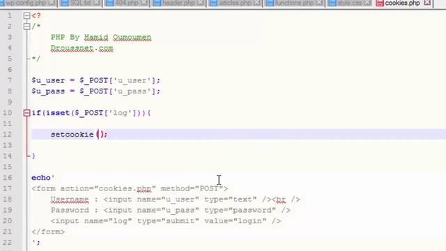
Task: Select the cookies.php tab
Action: click(x=402, y=3)
